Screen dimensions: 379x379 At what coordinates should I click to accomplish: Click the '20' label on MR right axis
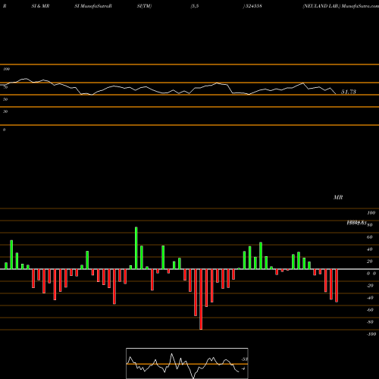pos(369,262)
